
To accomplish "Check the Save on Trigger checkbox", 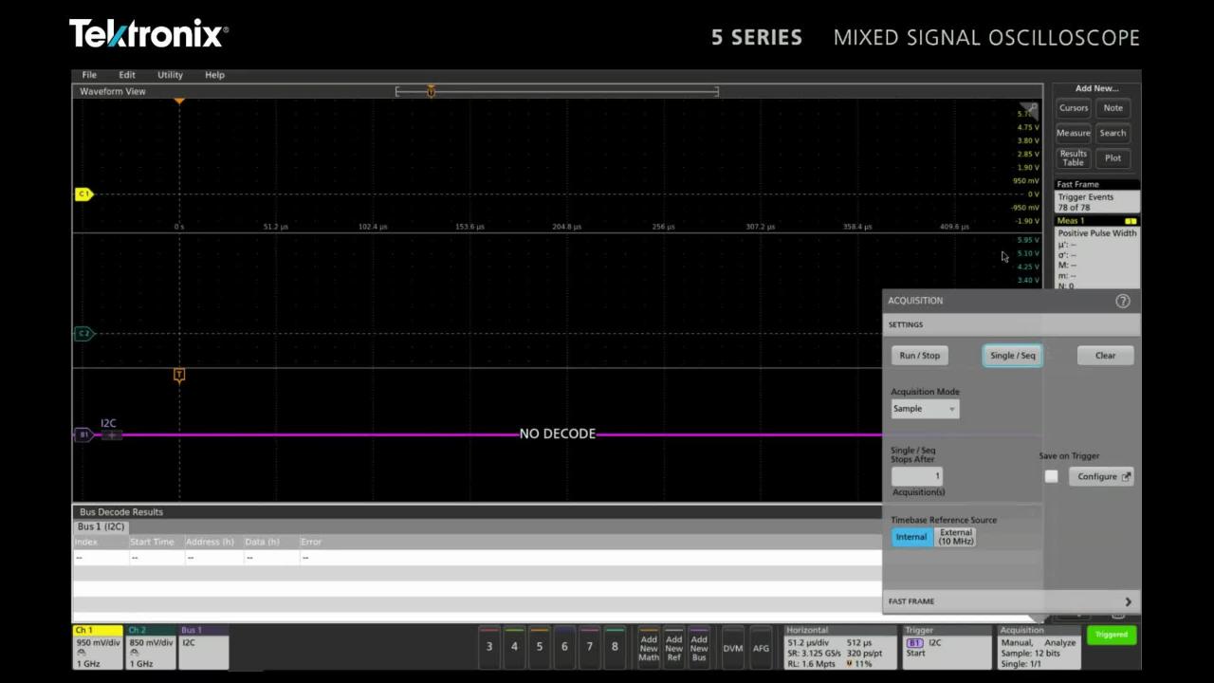I will point(1051,476).
